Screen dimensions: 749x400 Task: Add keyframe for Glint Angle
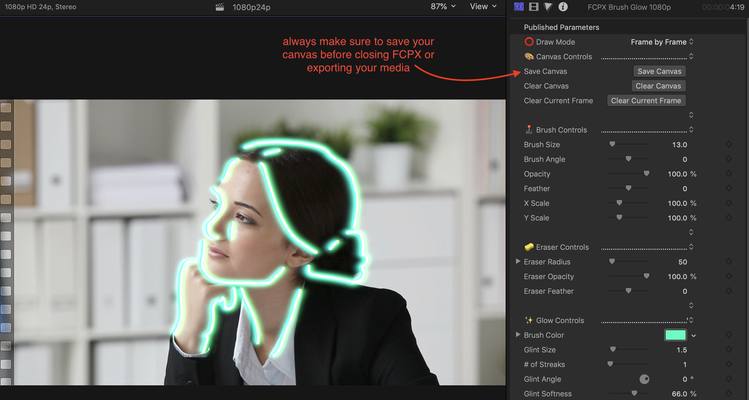tap(729, 379)
